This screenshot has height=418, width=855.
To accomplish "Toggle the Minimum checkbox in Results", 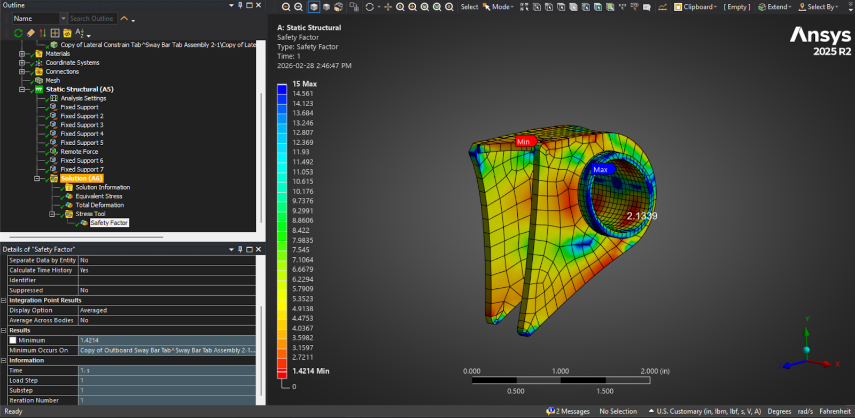I will coord(13,340).
